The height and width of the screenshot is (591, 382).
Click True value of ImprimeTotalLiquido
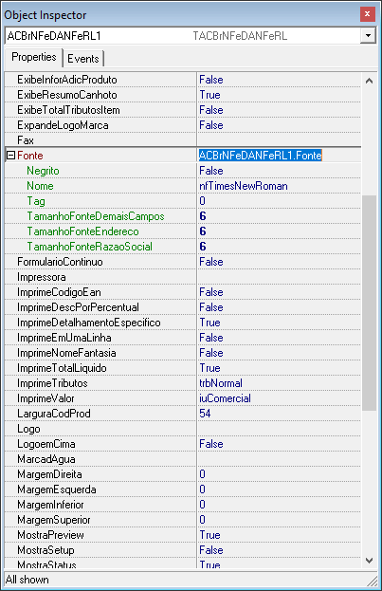click(209, 368)
